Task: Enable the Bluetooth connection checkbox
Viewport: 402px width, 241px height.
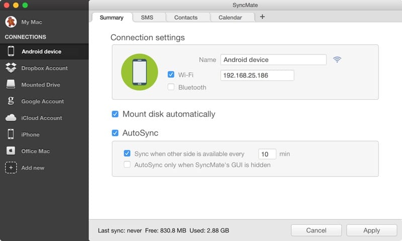Action: click(171, 87)
